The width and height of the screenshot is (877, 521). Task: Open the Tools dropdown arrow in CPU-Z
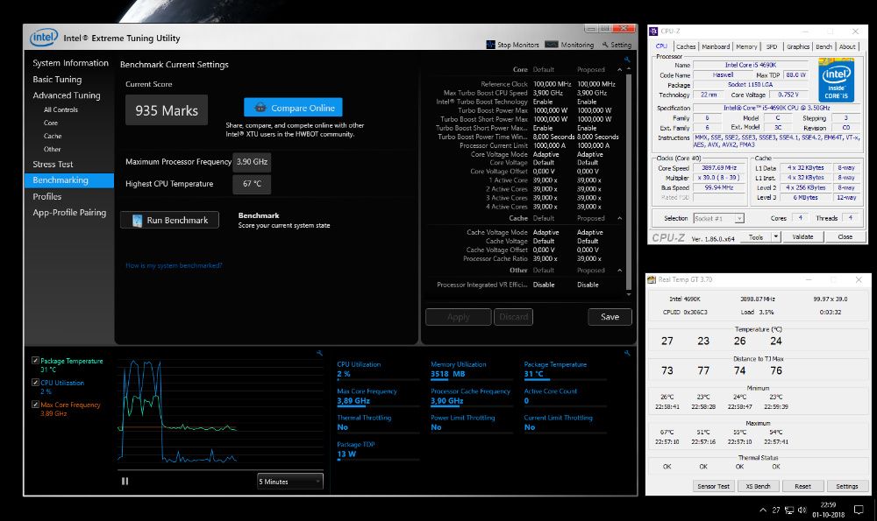[776, 236]
